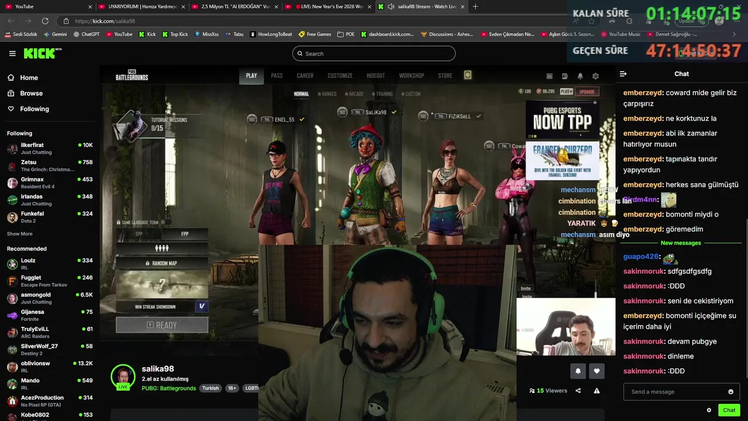Open TrulyEviLL avatar icon
Viewport: 748px width, 421px height.
click(x=12, y=333)
